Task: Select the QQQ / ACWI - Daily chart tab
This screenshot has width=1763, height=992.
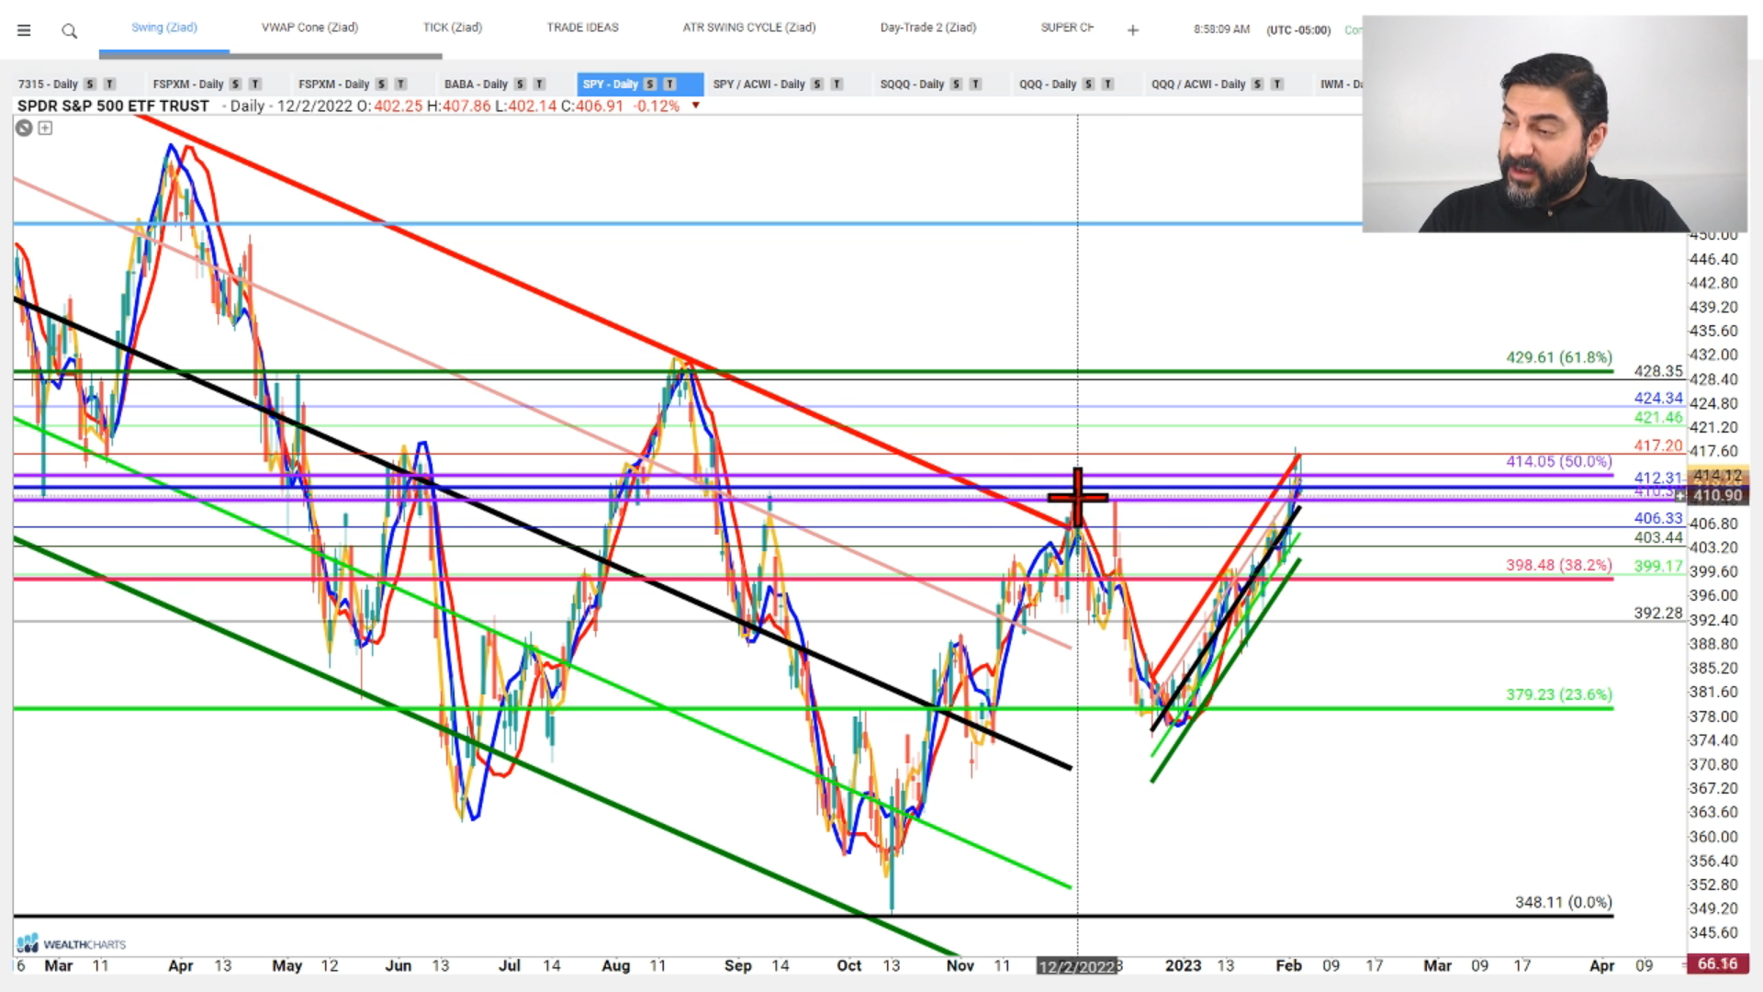Action: 1198,84
